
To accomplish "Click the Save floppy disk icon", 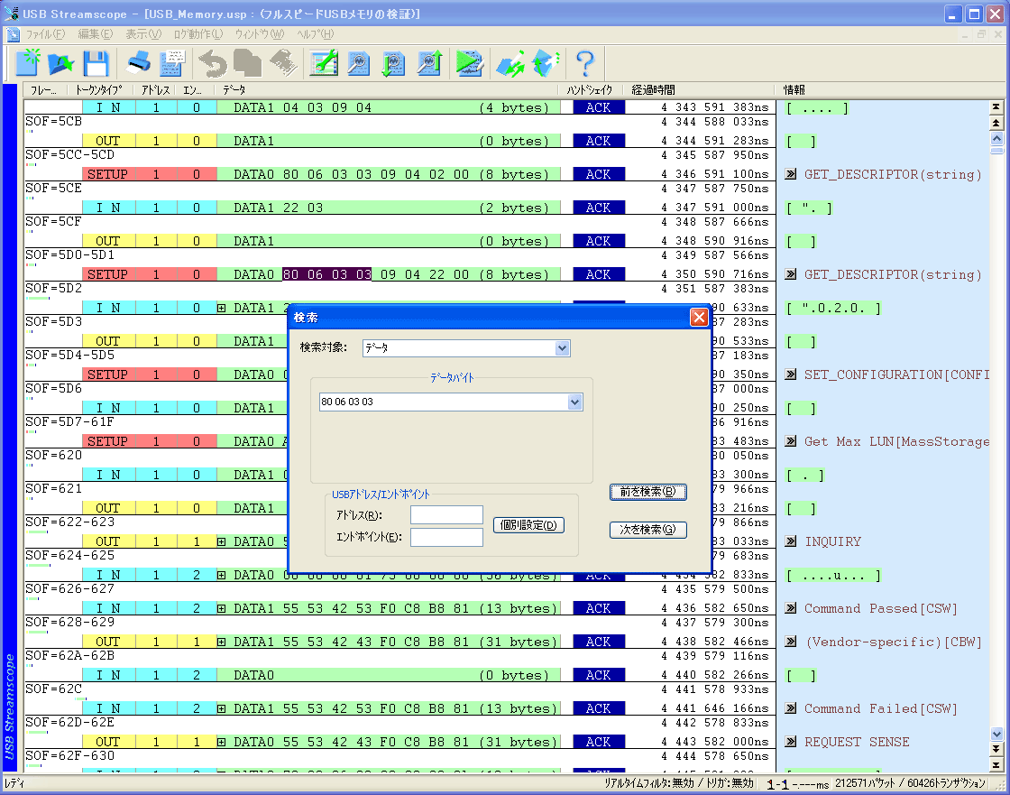I will point(96,63).
